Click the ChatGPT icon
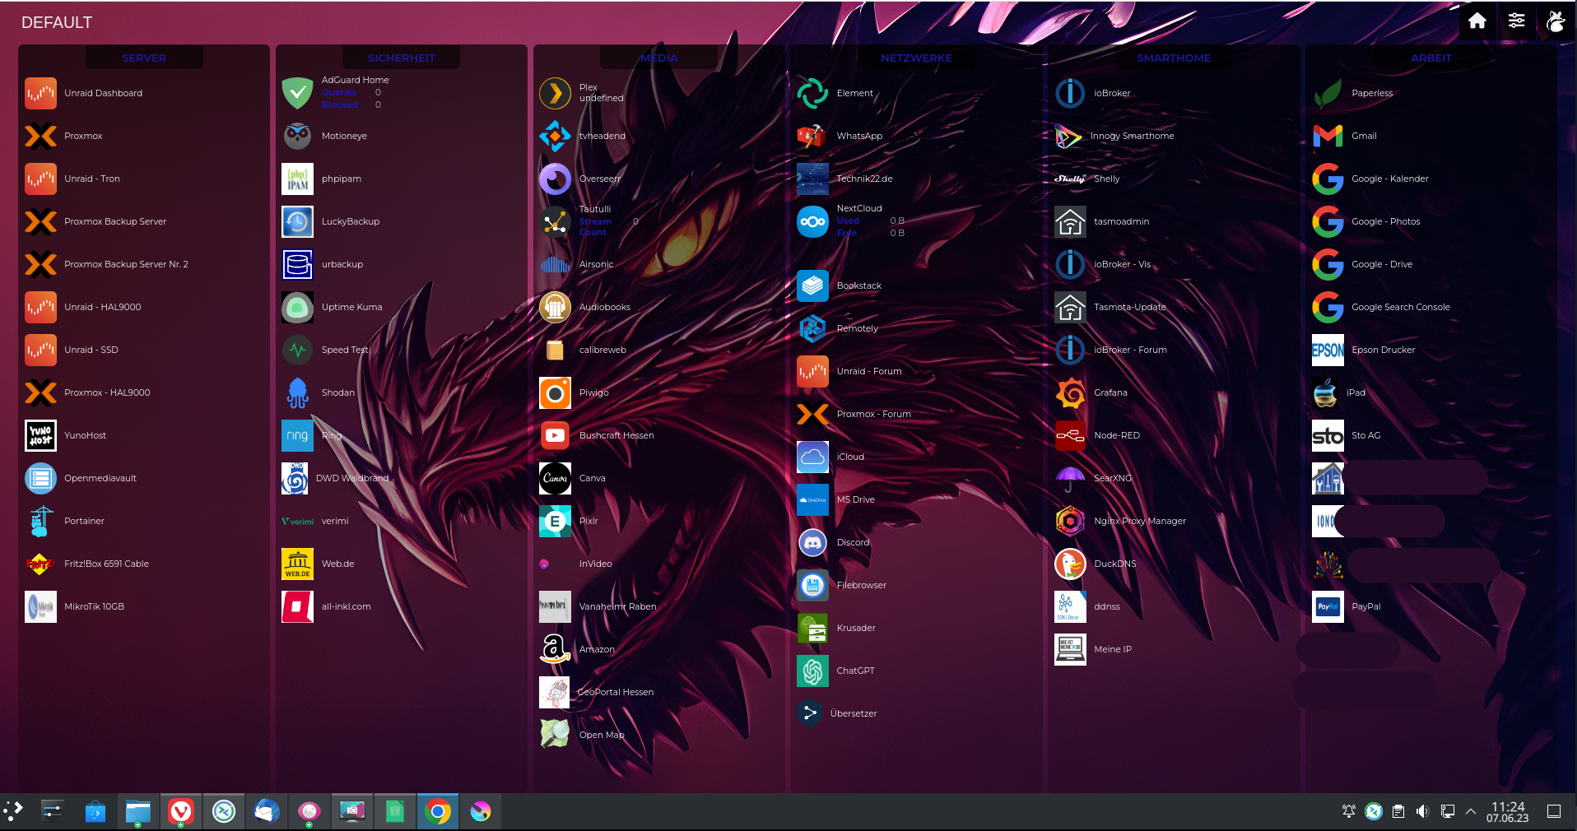Screen dimensions: 1577x831 coord(812,671)
